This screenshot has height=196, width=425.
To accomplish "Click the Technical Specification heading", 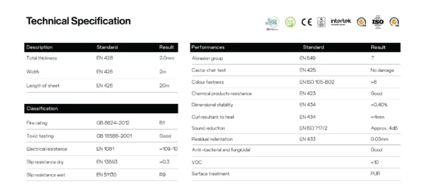I will click(78, 21).
